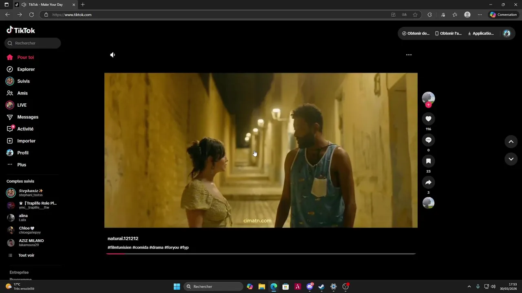The width and height of the screenshot is (522, 293).
Task: Click the #drama hashtag
Action: point(156,247)
